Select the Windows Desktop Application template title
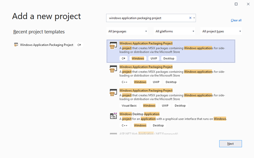This screenshot has height=158, width=254. (139, 114)
